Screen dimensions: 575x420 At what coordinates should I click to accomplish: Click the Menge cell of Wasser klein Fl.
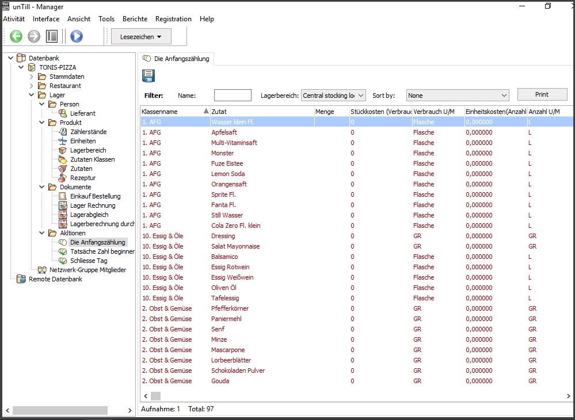click(x=332, y=122)
